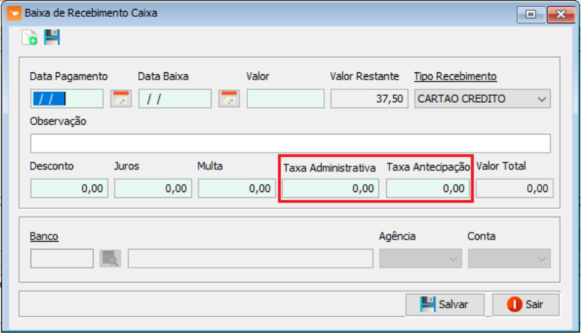This screenshot has height=333, width=581.
Task: Restore the window using title bar button
Action: (531, 14)
